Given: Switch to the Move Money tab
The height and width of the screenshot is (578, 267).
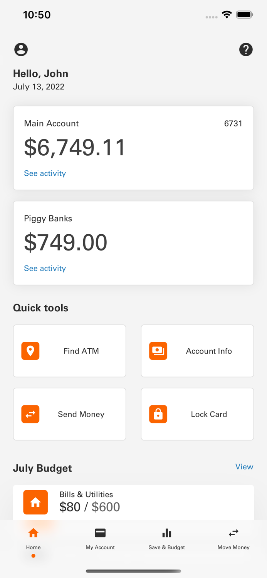Looking at the screenshot, I should [233, 538].
